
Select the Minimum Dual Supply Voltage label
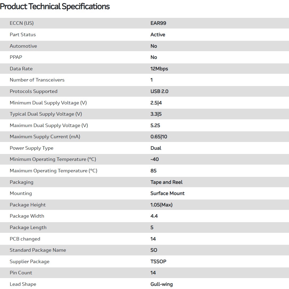[48, 103]
